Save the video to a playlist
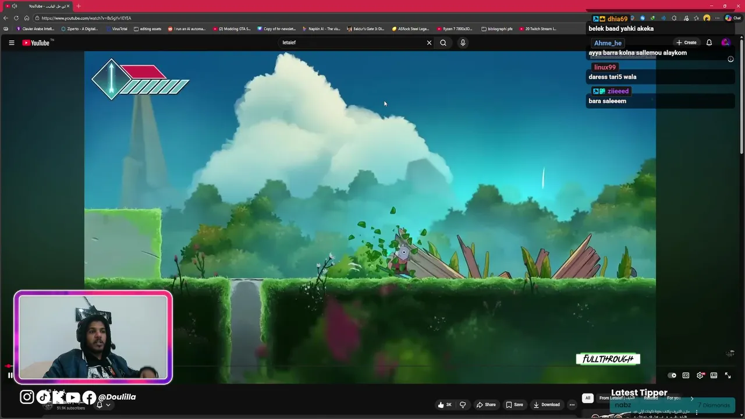Screen dimensions: 745x419 [x=515, y=404]
